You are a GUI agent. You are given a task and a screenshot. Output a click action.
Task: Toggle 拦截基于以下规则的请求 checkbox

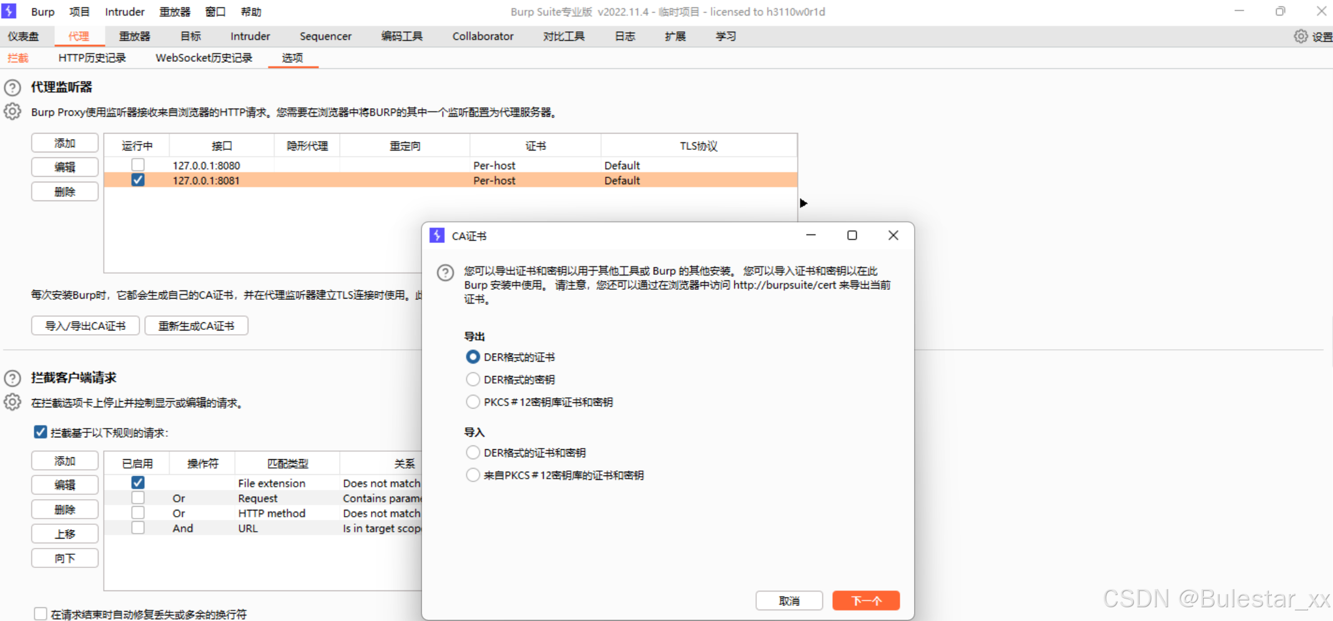(41, 432)
